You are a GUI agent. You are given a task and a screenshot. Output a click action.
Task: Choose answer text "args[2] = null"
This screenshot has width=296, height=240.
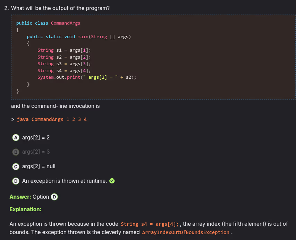[39, 166]
